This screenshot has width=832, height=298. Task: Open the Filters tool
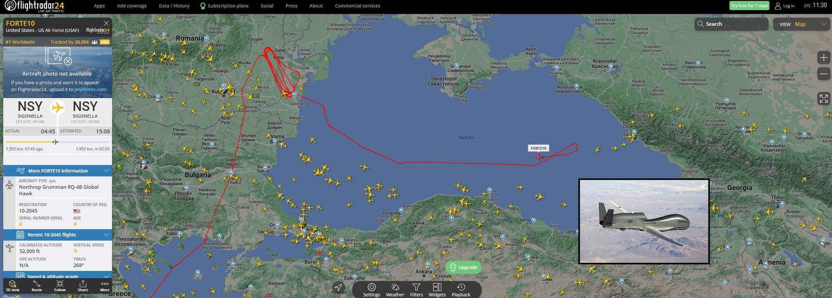click(x=416, y=290)
